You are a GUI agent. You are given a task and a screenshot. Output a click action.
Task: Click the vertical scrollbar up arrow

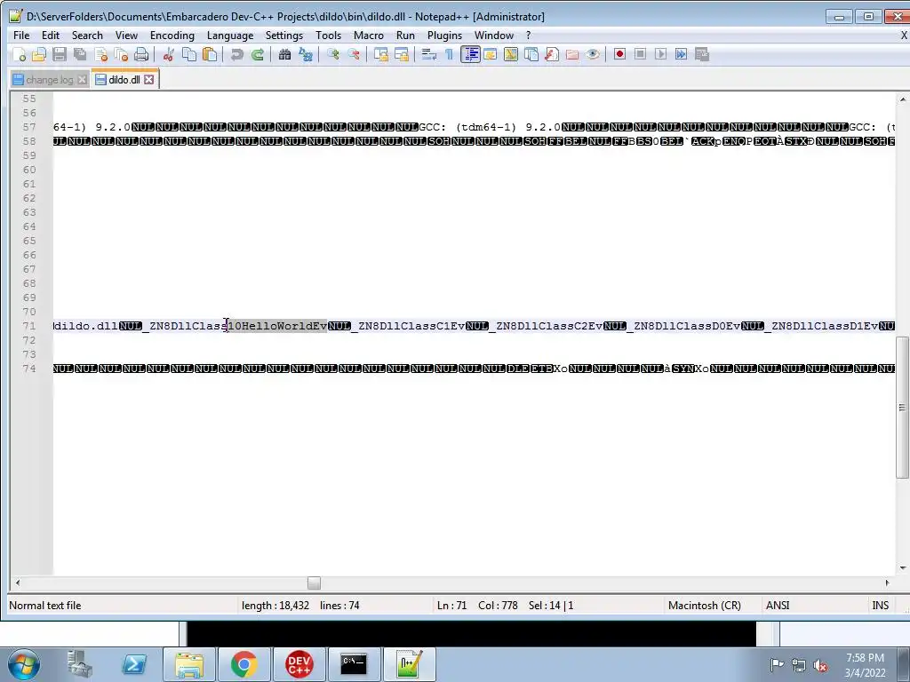pyautogui.click(x=903, y=99)
